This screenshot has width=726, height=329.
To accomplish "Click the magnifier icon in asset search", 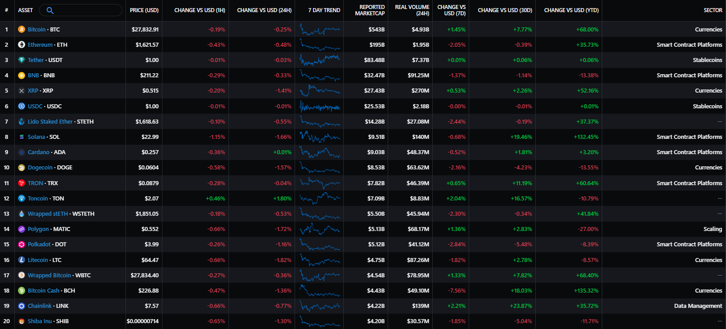I will point(50,10).
